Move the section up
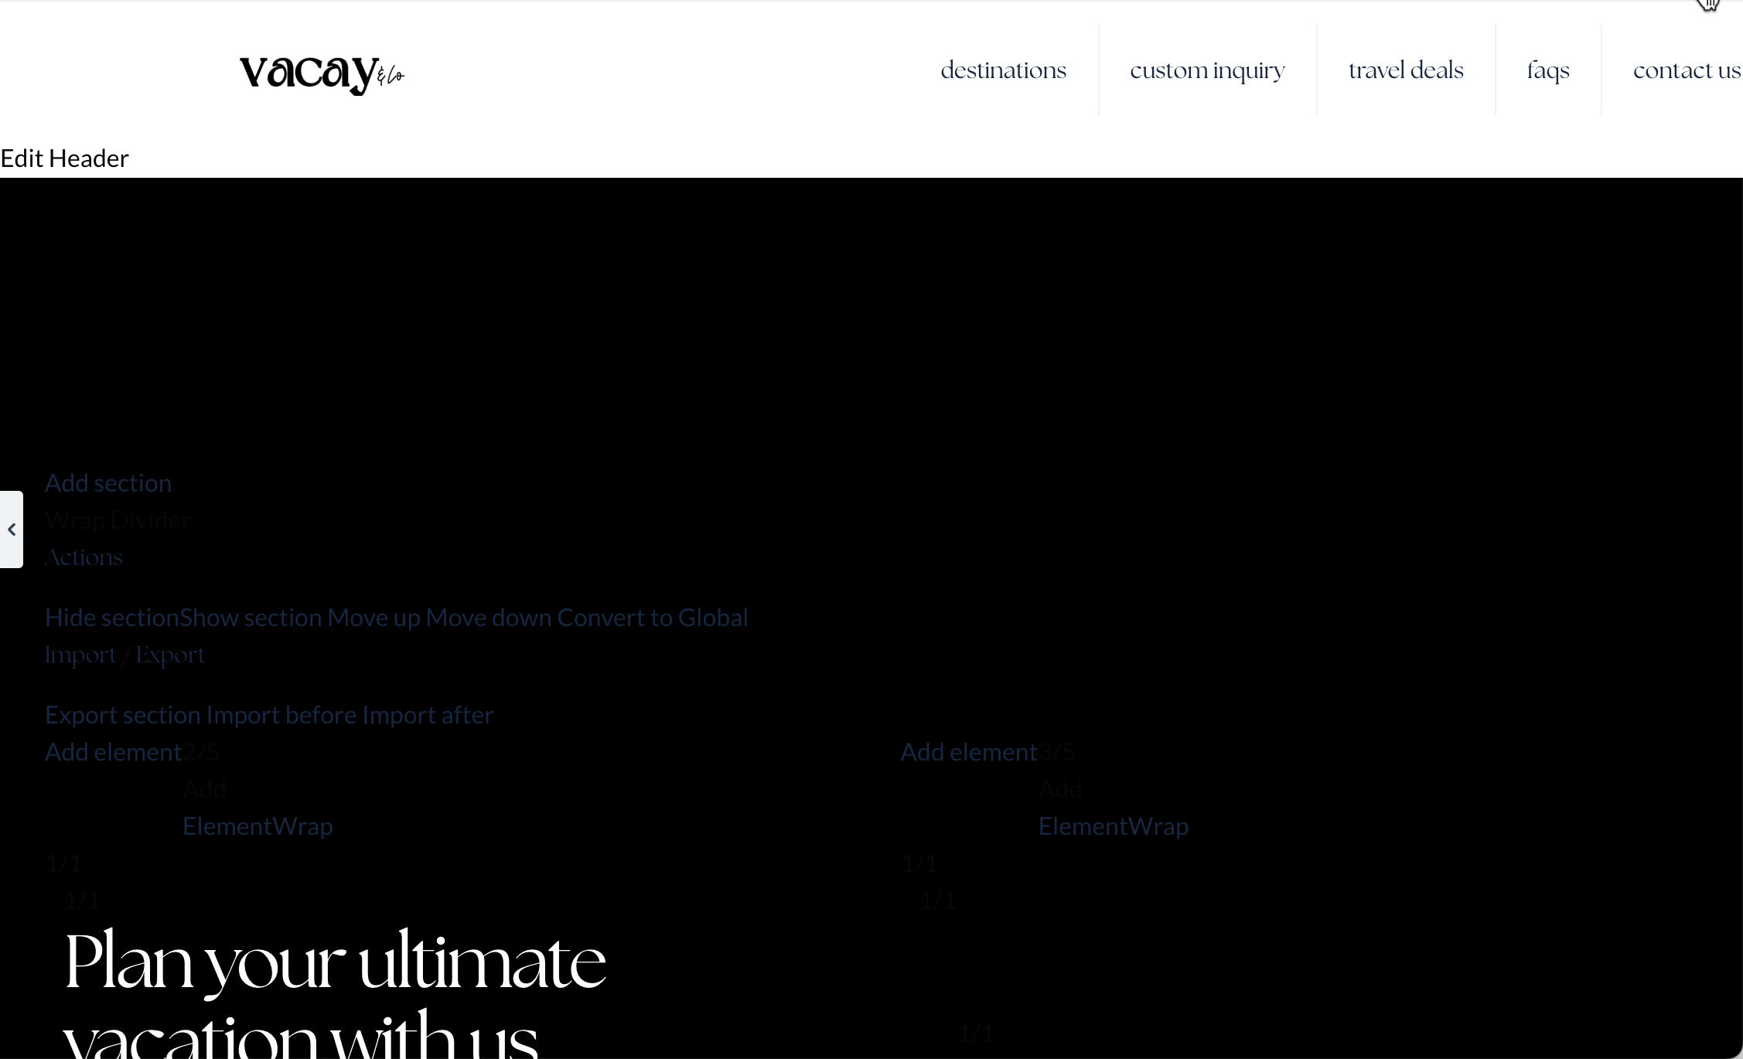 (373, 618)
